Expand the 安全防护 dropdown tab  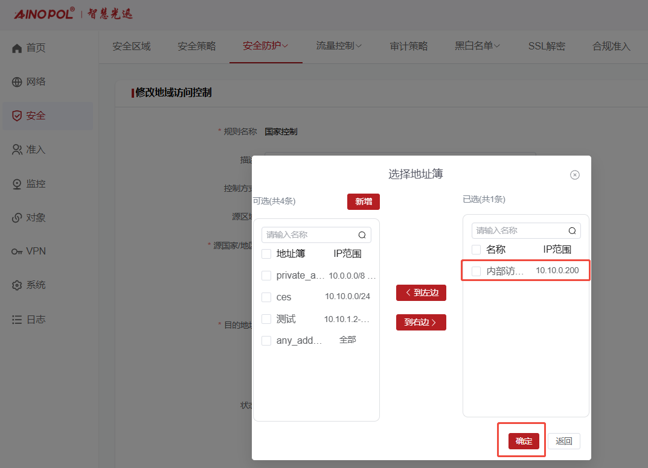[265, 46]
